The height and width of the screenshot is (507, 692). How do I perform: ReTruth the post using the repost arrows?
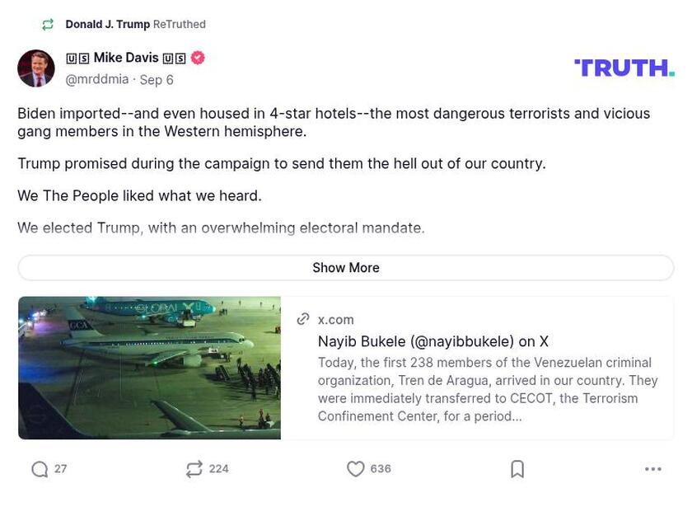coord(195,468)
